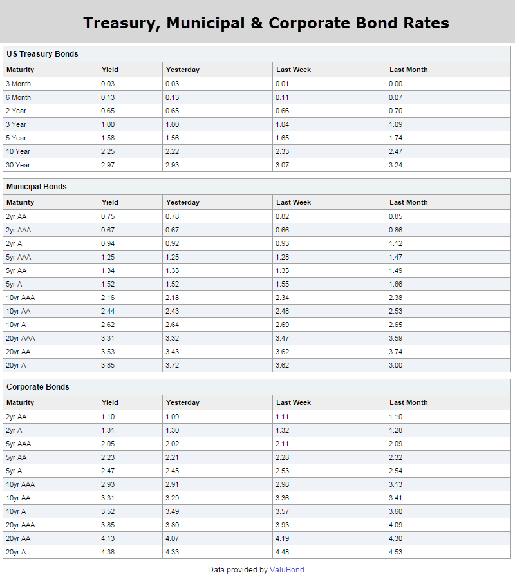Image resolution: width=515 pixels, height=577 pixels.
Task: Click the Last Month header in Municipal table
Action: [x=408, y=202]
